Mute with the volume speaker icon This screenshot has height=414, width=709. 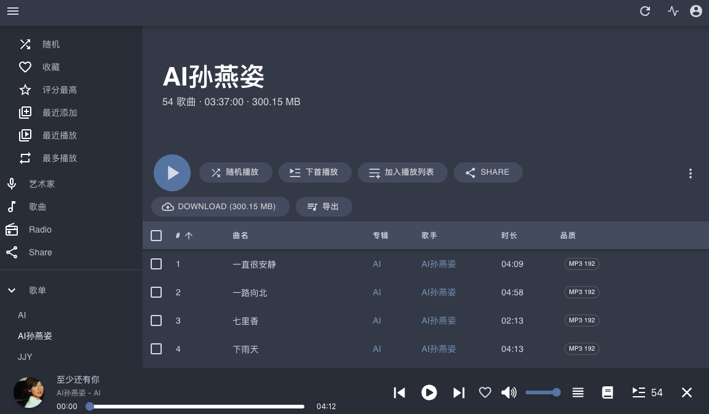click(509, 392)
